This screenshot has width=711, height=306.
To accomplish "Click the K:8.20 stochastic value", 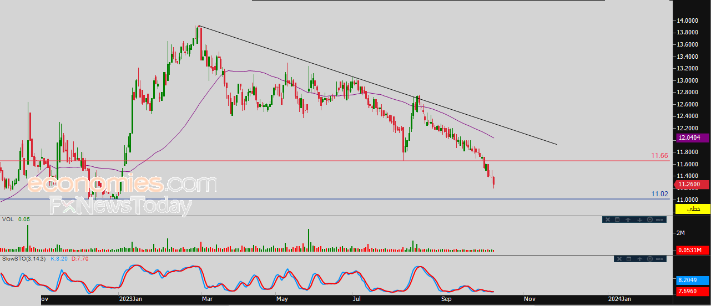I will 59,258.
